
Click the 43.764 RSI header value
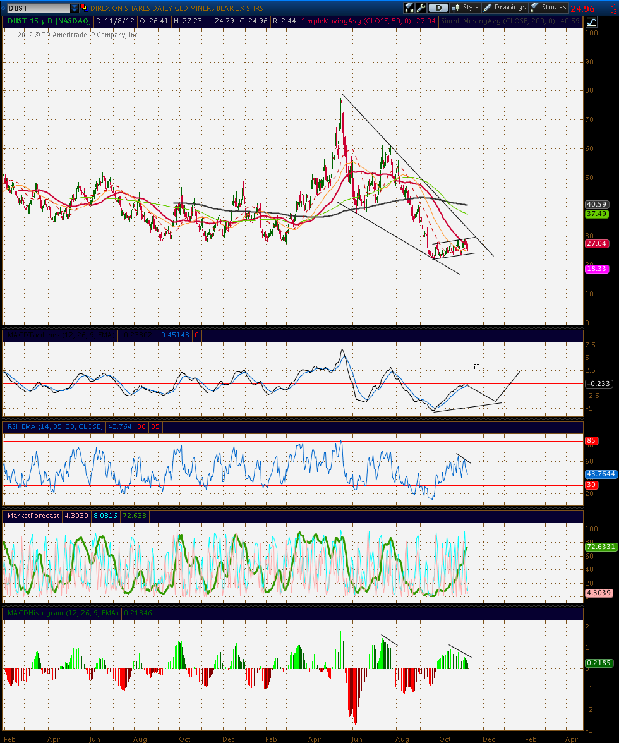pos(120,427)
